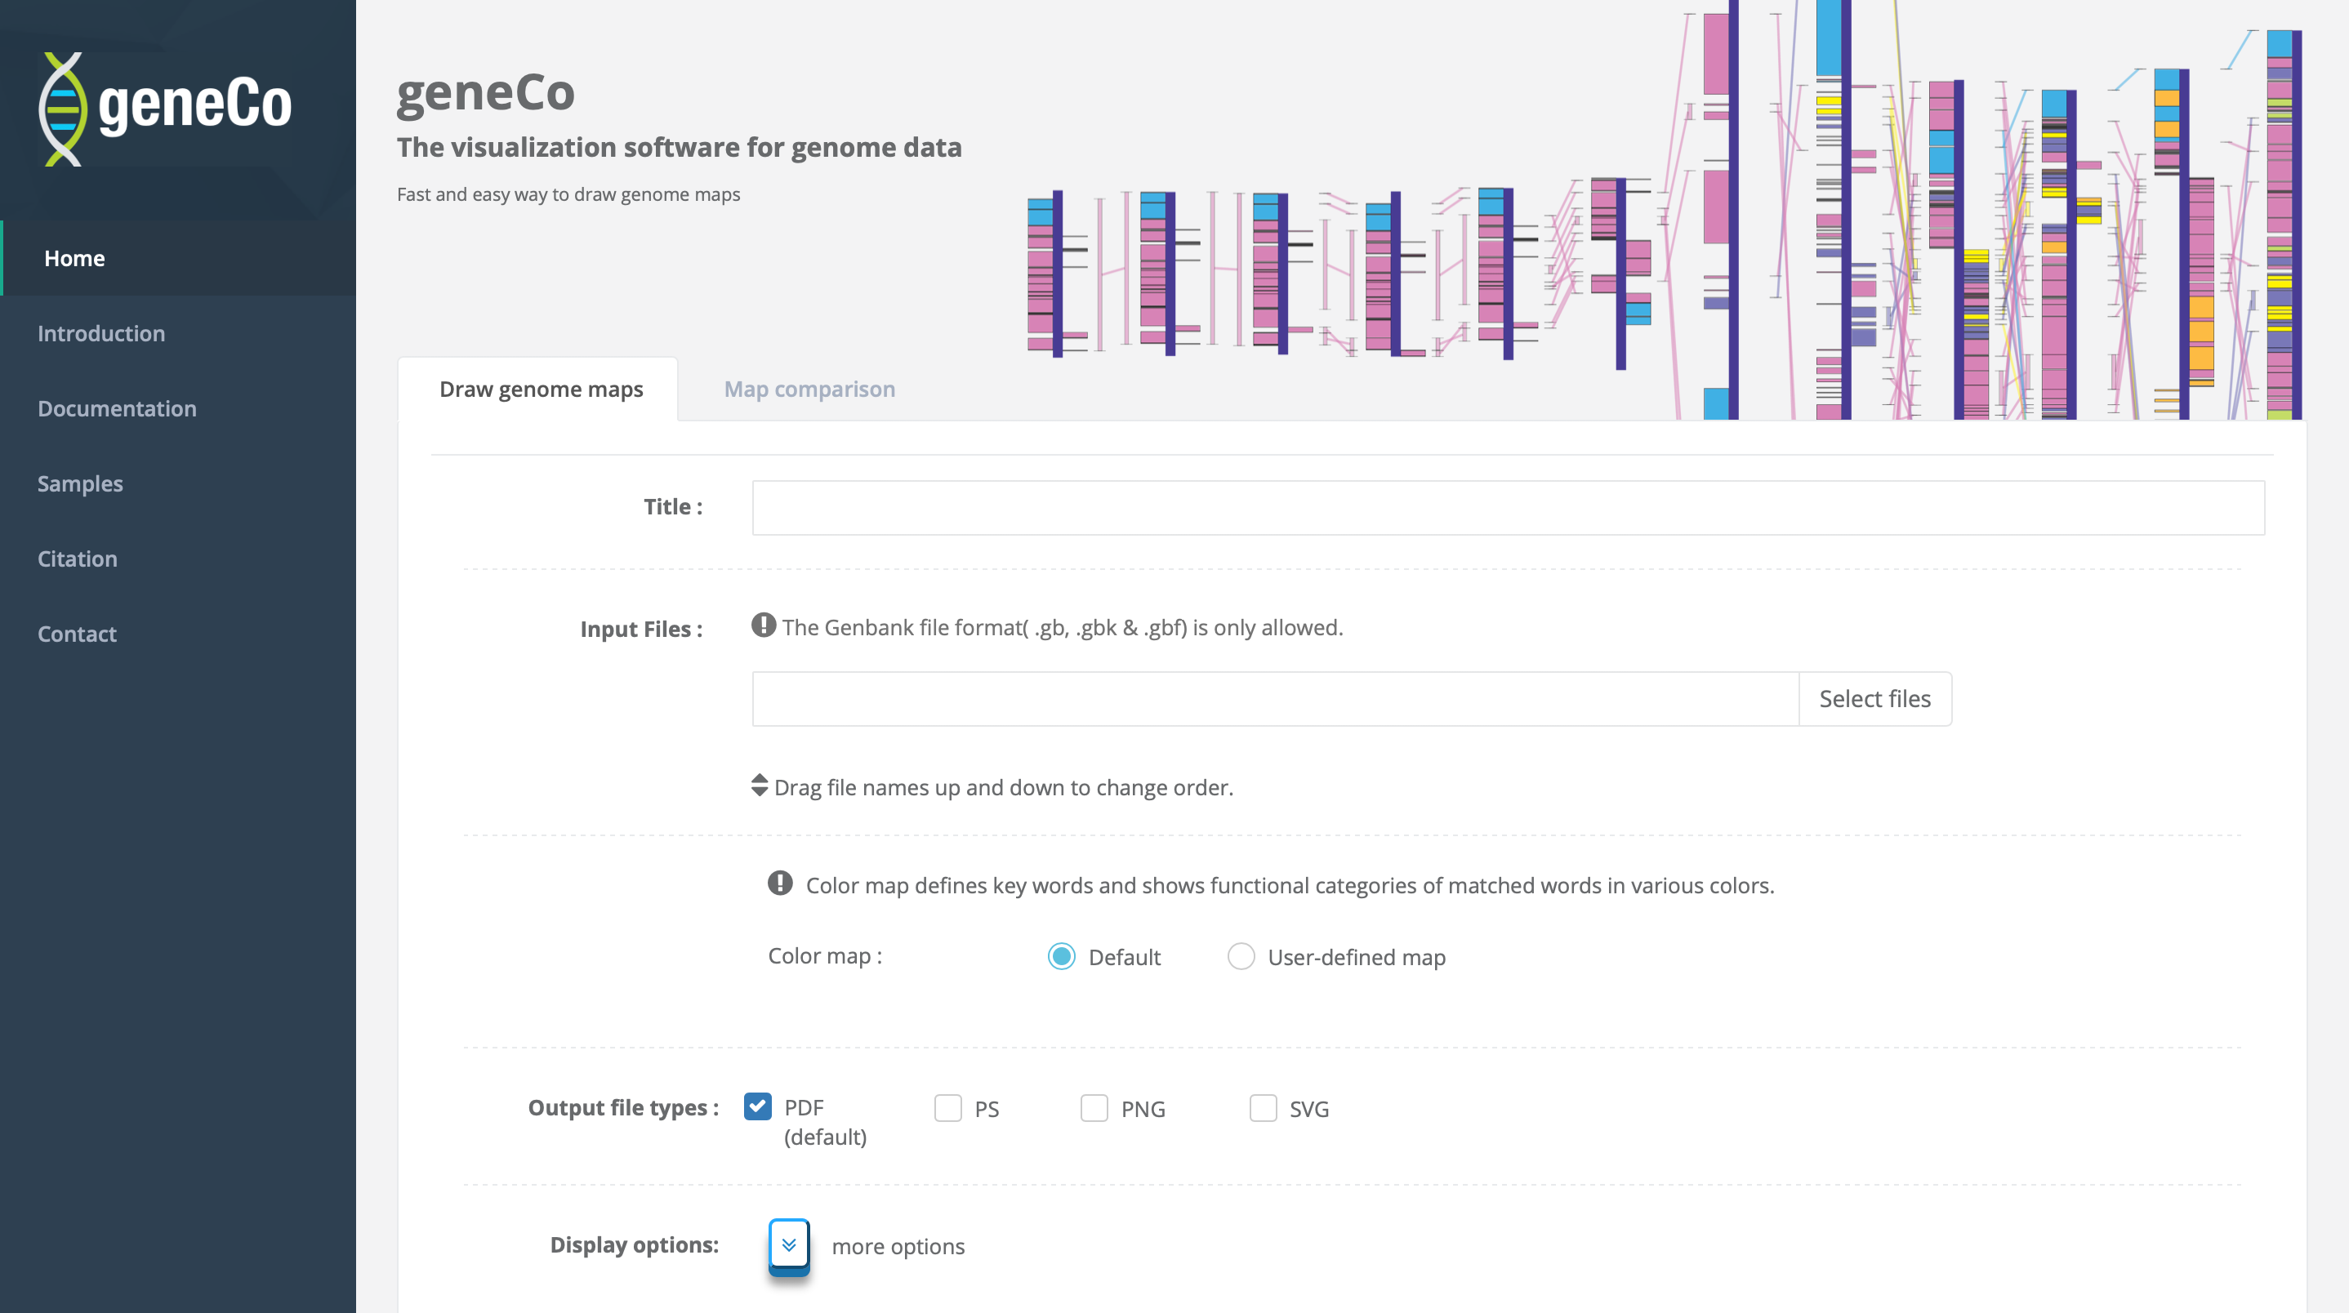2349x1313 pixels.
Task: Open the Samples sidebar link
Action: [x=80, y=483]
